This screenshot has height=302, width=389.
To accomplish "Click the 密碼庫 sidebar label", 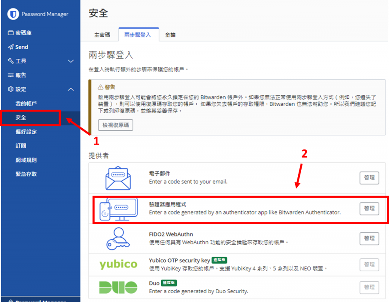I will (x=24, y=33).
